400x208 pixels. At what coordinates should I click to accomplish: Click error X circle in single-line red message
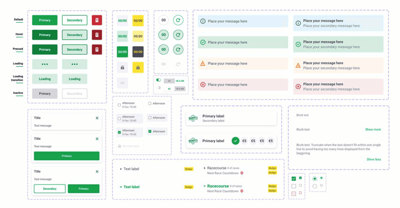203,85
